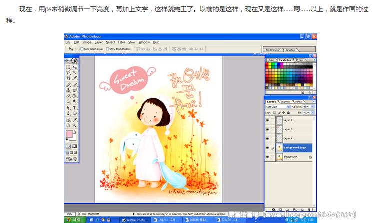This screenshot has height=223, width=375.
Task: Select the History Brush tool
Action: [75, 90]
